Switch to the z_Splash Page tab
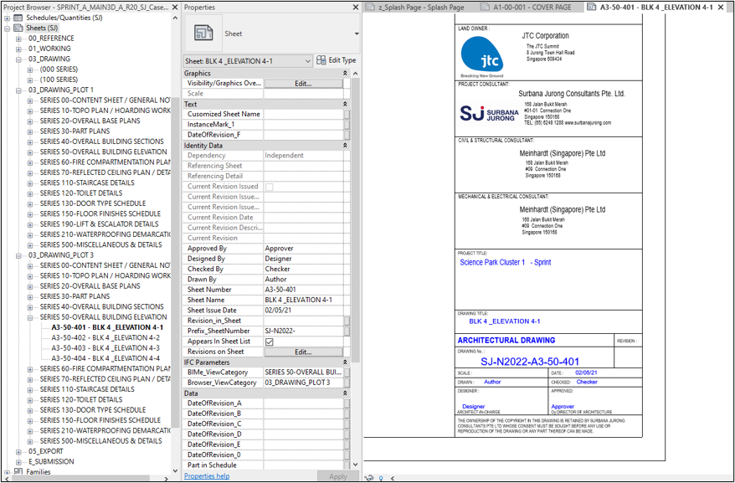 pos(421,7)
